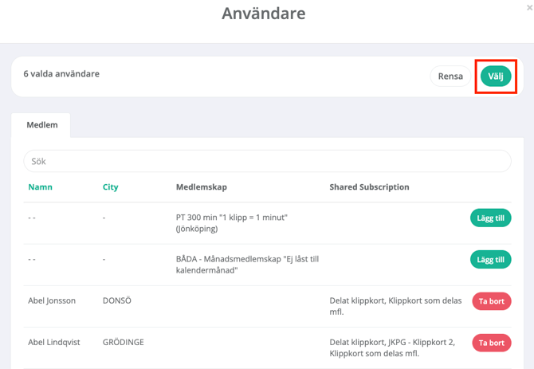Image resolution: width=534 pixels, height=369 pixels.
Task: Click Abel Lindqvist's JKPG Klippkort subscription text
Action: [392, 347]
